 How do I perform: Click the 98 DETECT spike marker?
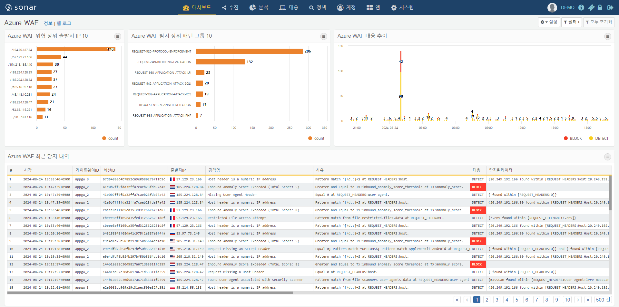point(401,96)
